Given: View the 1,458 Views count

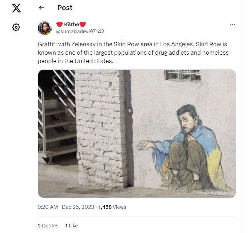Looking at the screenshot, I should click(112, 207).
